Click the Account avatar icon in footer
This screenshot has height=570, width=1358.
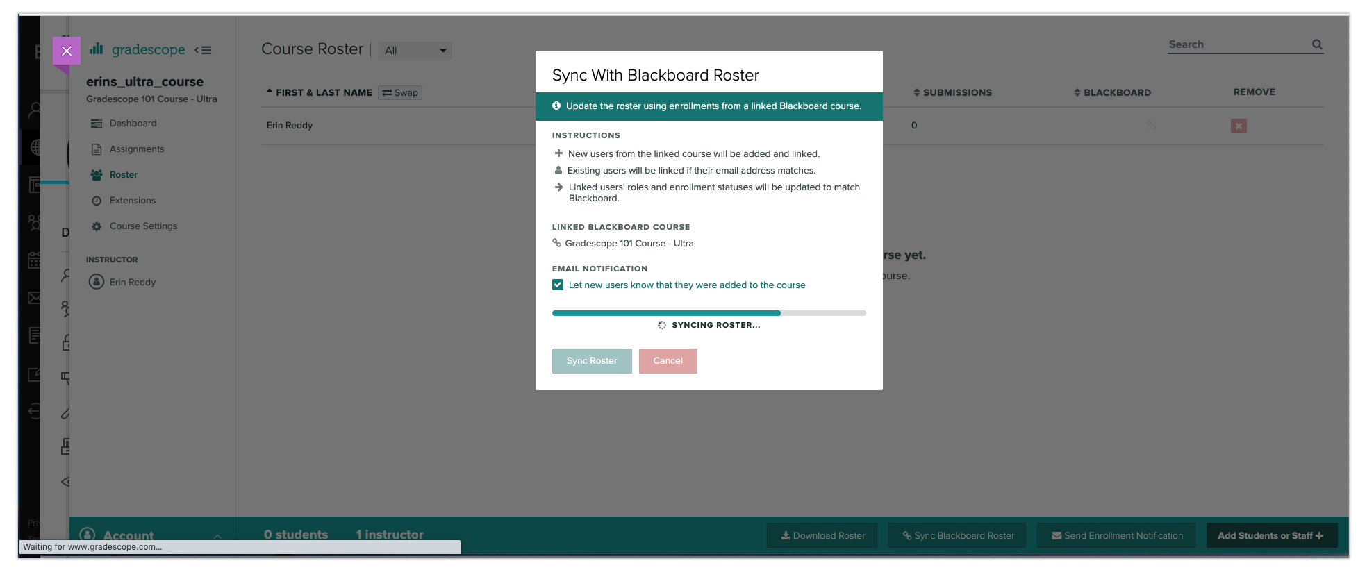tap(88, 535)
